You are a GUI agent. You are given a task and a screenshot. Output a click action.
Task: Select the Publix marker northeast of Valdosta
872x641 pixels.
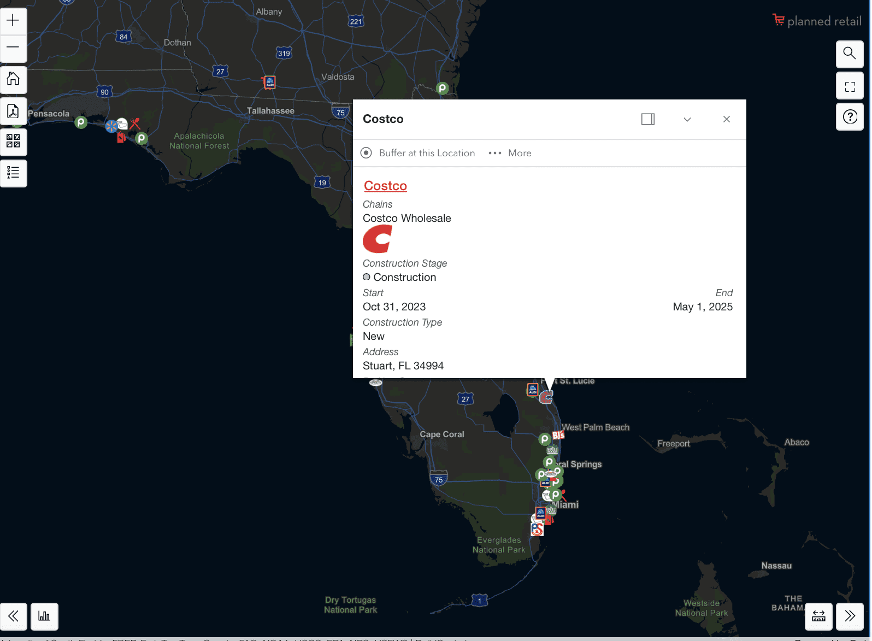pyautogui.click(x=443, y=88)
